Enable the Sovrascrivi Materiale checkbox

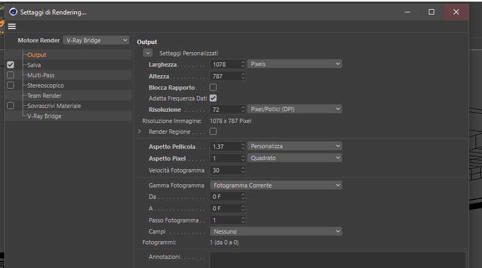(x=10, y=106)
